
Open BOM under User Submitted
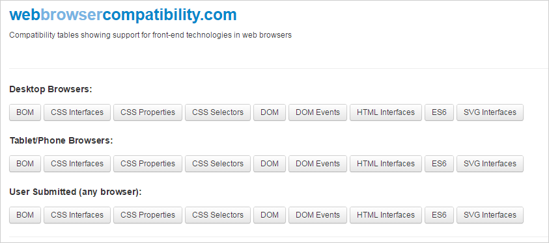[x=25, y=215]
